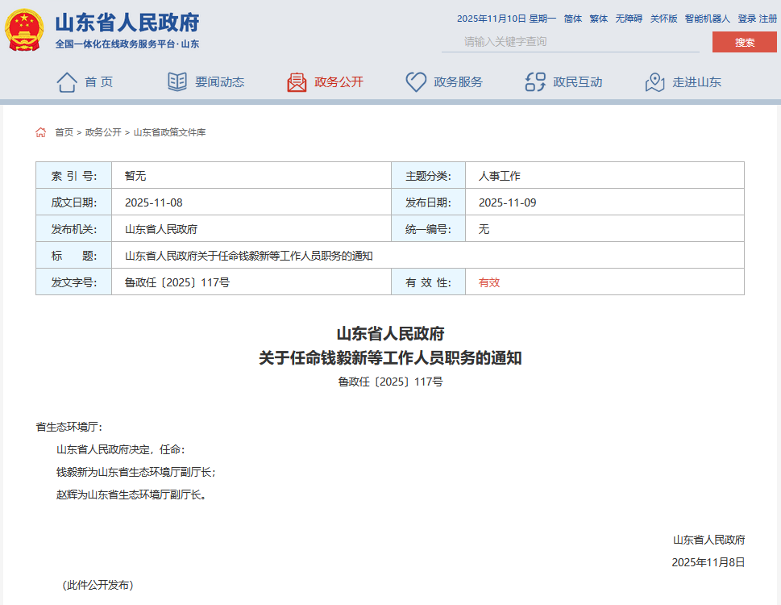Click the national emblem logo
The image size is (781, 605).
point(25,31)
